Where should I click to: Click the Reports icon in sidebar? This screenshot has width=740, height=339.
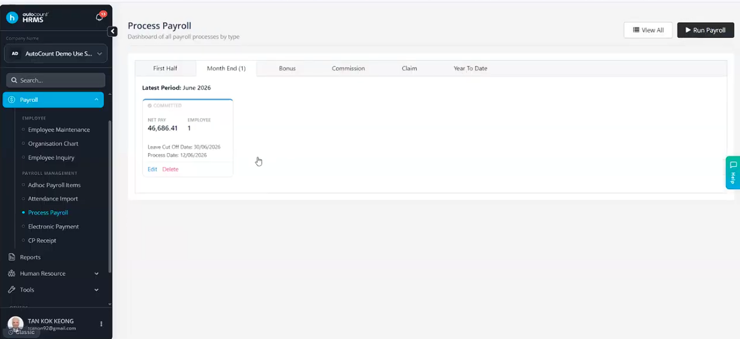[x=12, y=257]
